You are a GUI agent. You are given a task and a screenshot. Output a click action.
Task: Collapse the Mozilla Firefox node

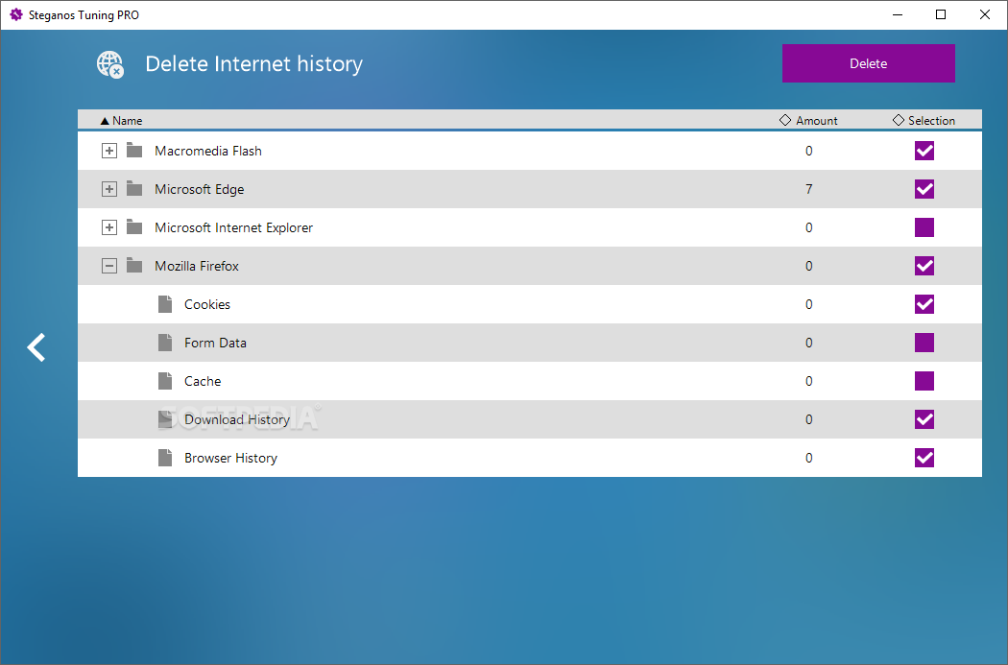coord(109,266)
